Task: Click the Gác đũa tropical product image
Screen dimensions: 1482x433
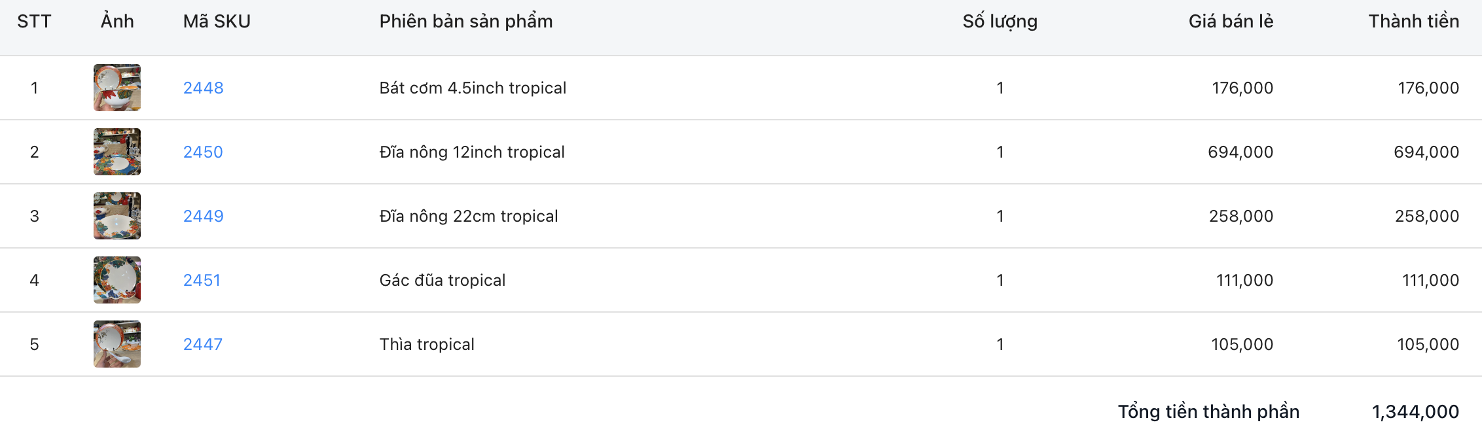Action: [x=117, y=280]
